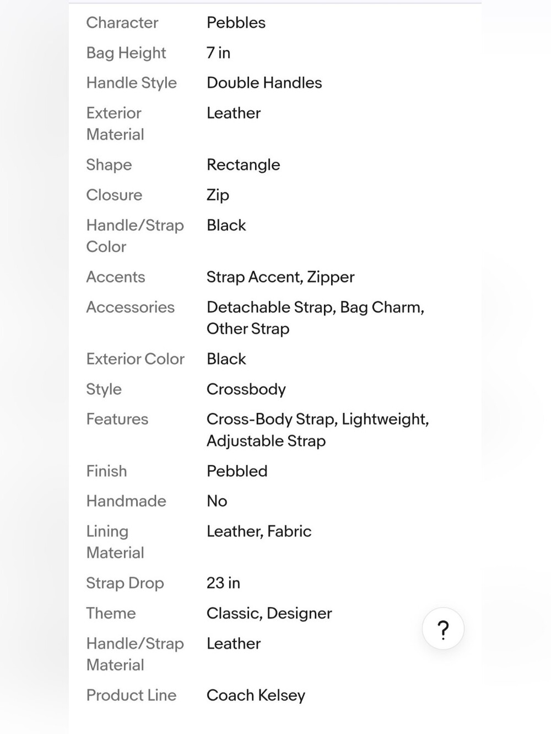Select the Strap Drop 23 in value

coord(223,583)
